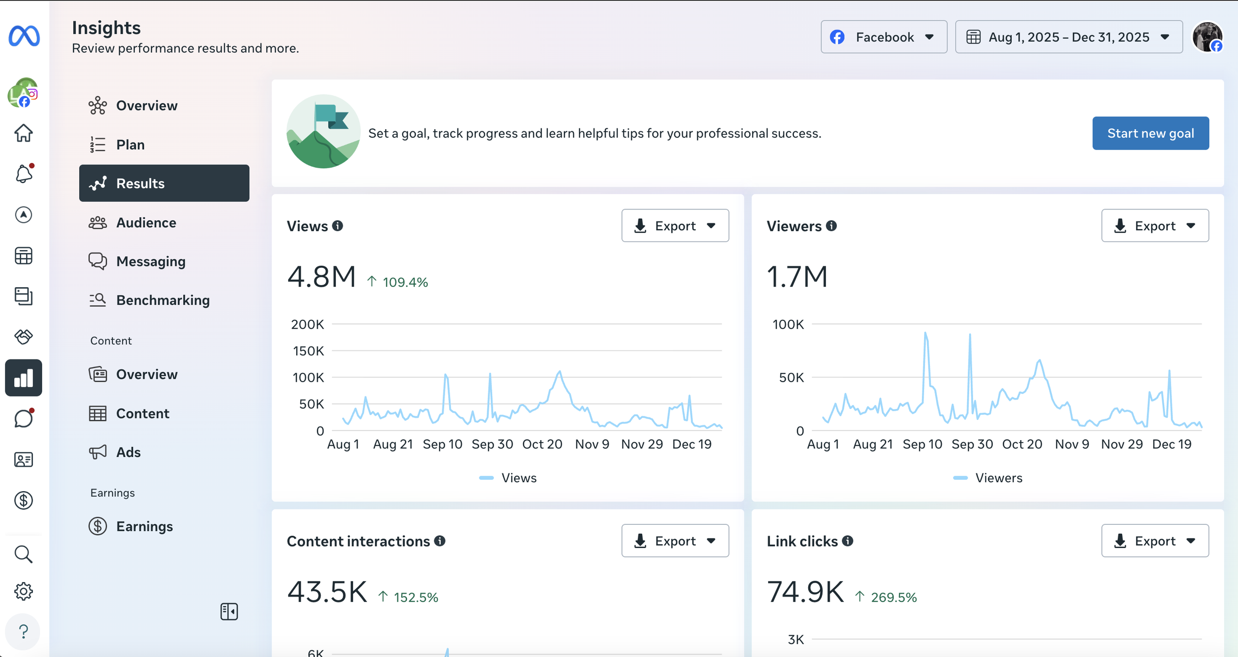Open notifications bell icon
Viewport: 1238px width, 657px height.
24,174
